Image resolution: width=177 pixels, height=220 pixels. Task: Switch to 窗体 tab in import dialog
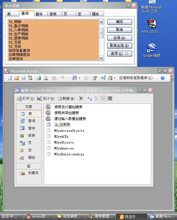41,14
